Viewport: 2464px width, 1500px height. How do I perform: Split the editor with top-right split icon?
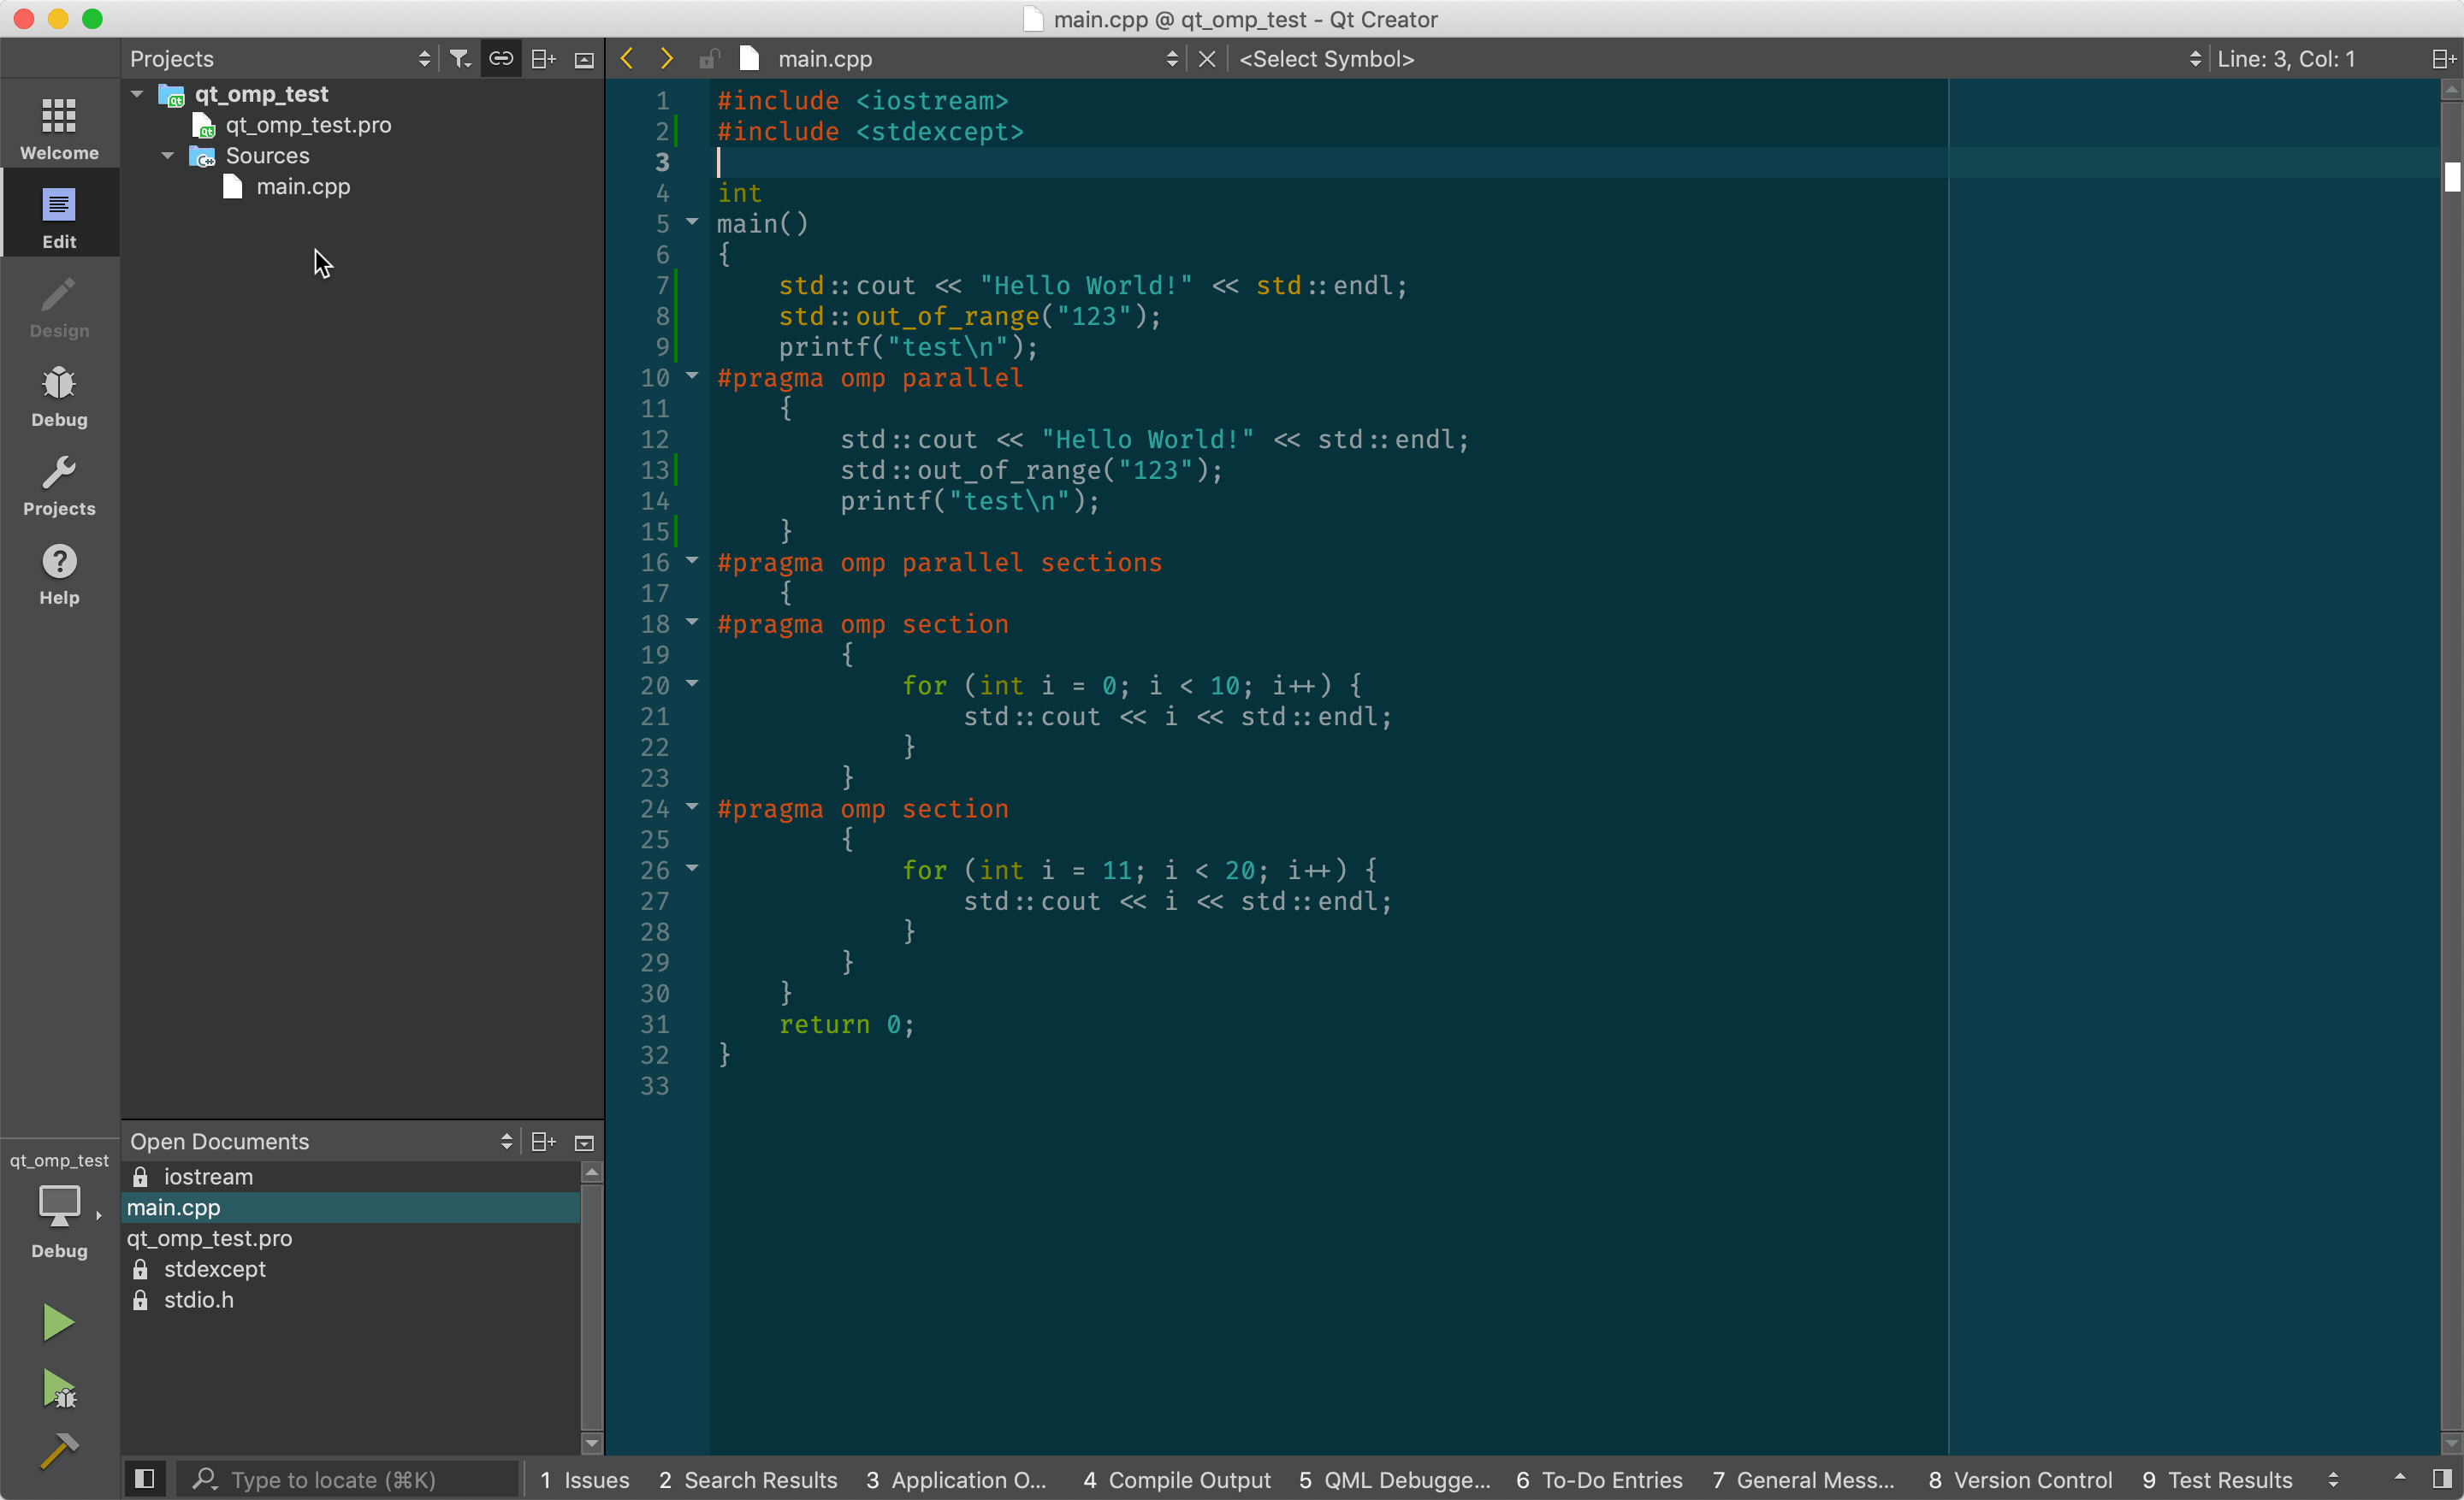pos(2444,59)
